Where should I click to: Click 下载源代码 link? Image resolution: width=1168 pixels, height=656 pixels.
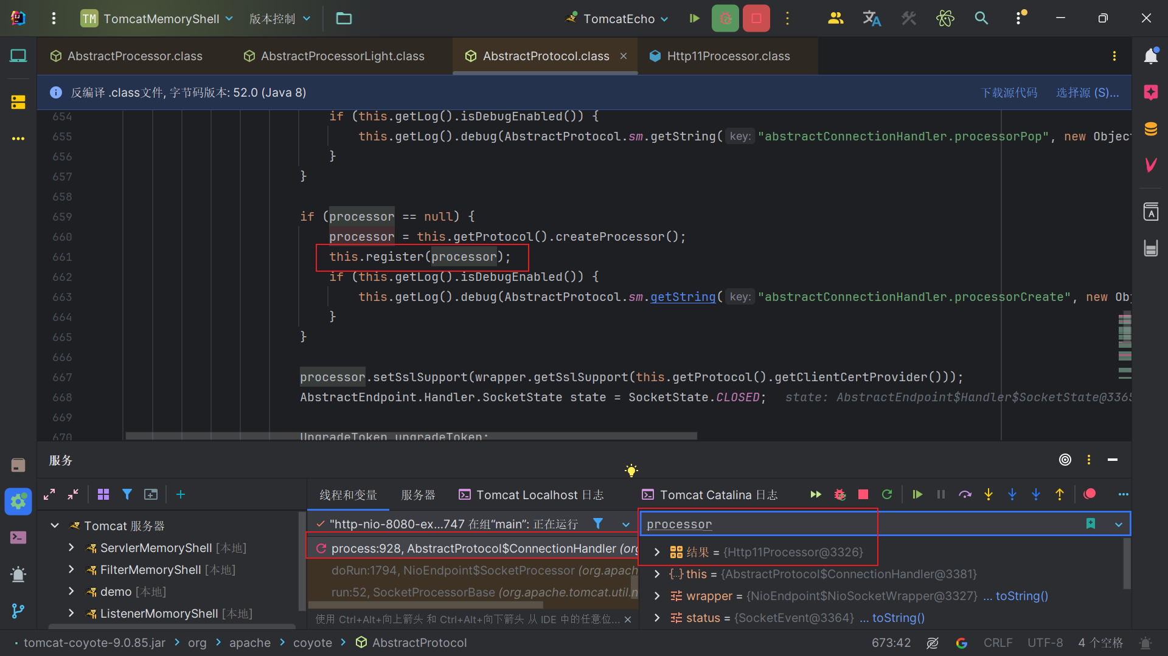(1009, 92)
